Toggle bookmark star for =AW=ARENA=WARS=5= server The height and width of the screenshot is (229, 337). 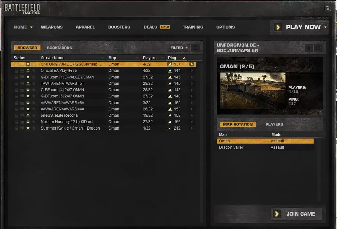tap(34, 83)
